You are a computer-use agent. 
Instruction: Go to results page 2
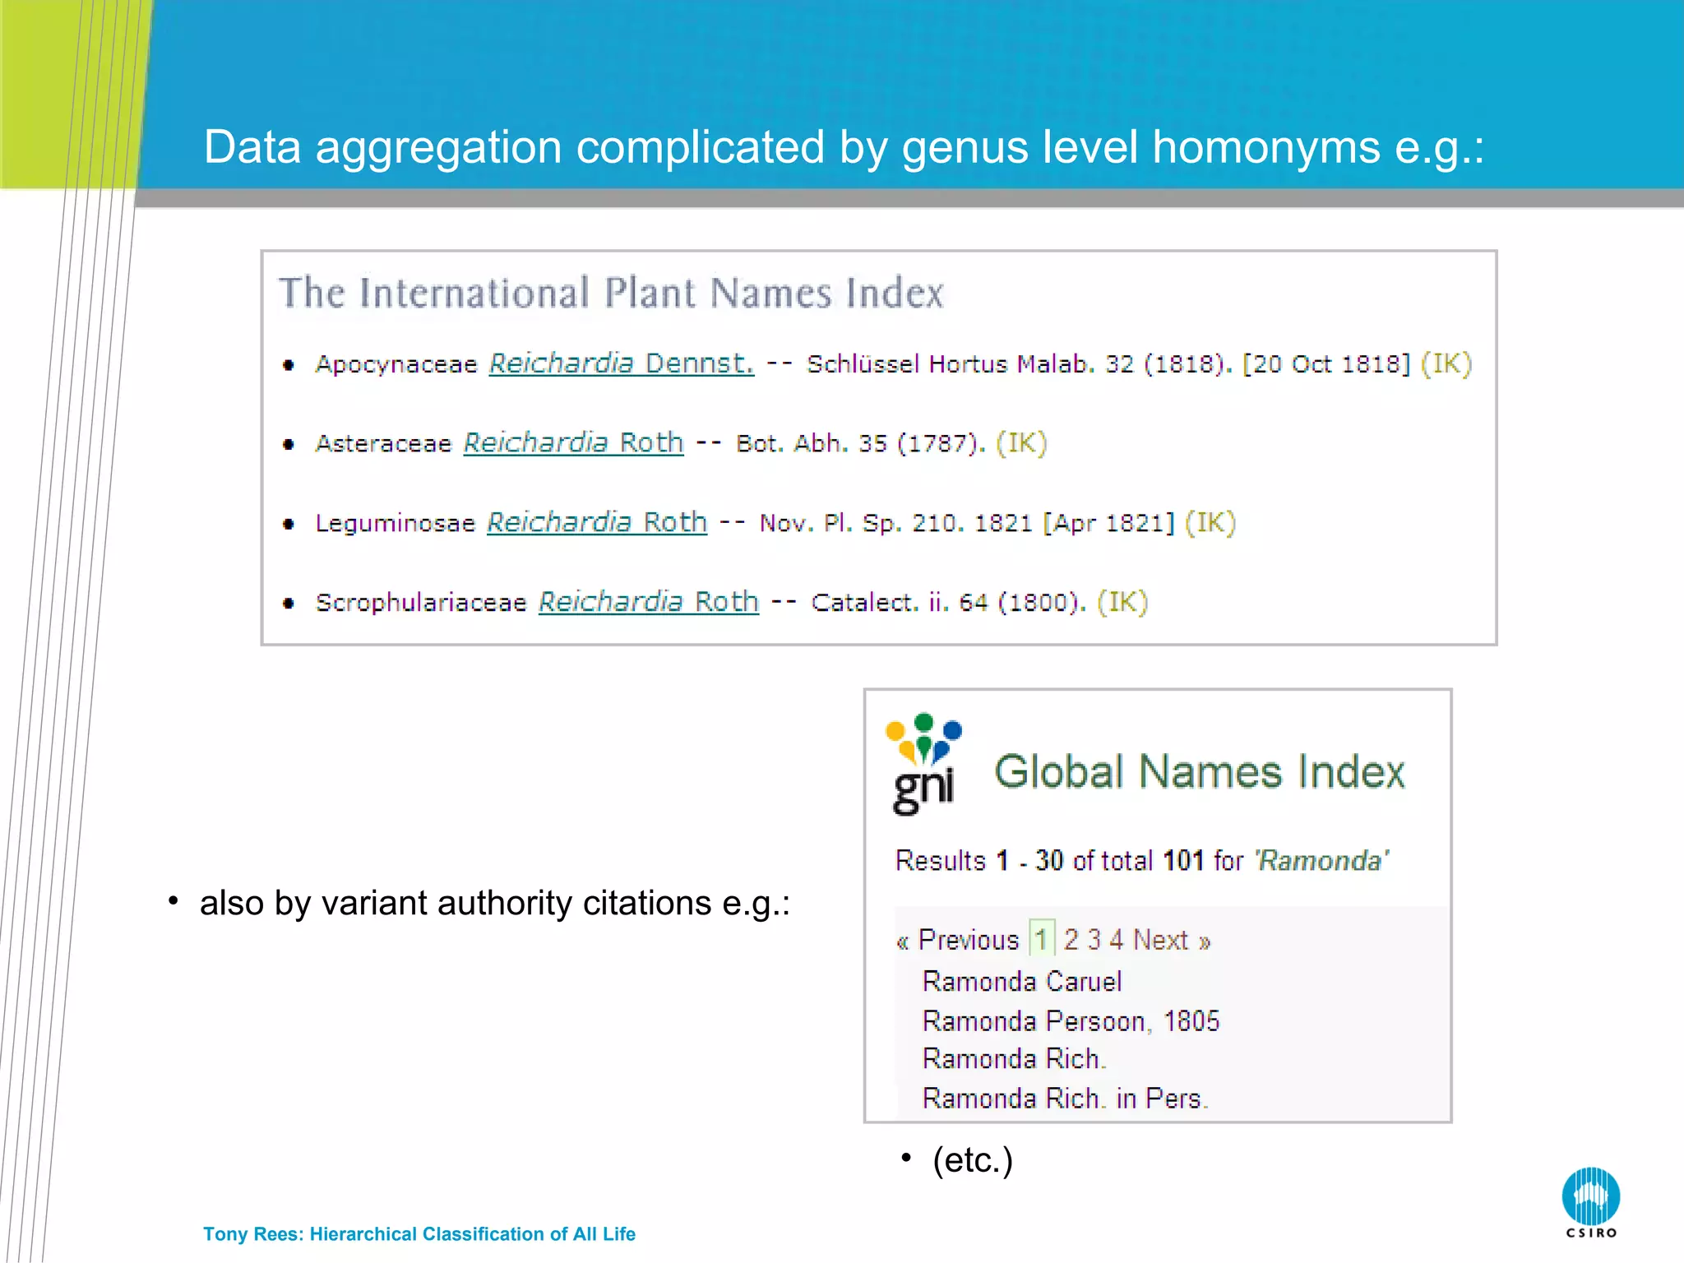point(1071,939)
